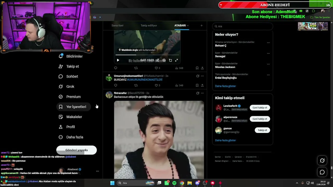This screenshot has height=187, width=333.
Task: Follow back Lewissferit
Action: click(x=260, y=108)
